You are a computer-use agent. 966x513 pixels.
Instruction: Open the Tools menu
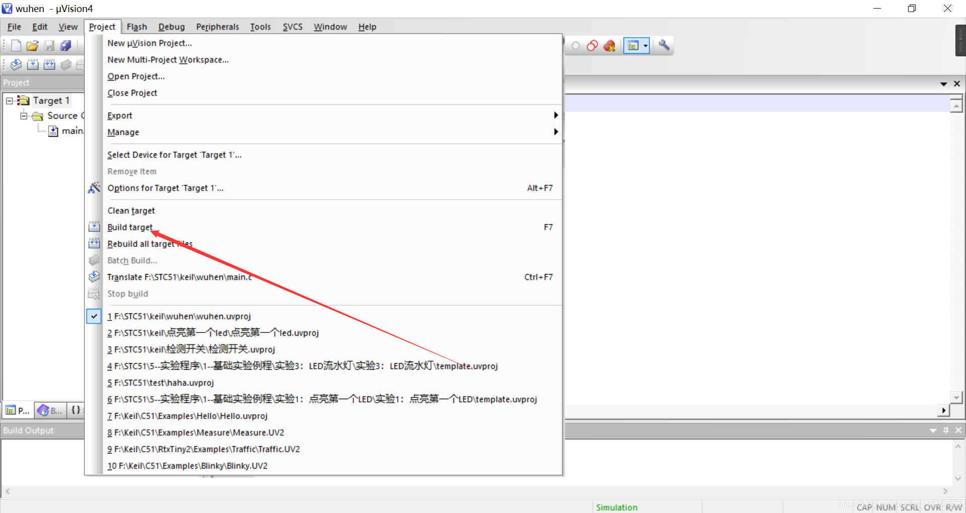(261, 27)
